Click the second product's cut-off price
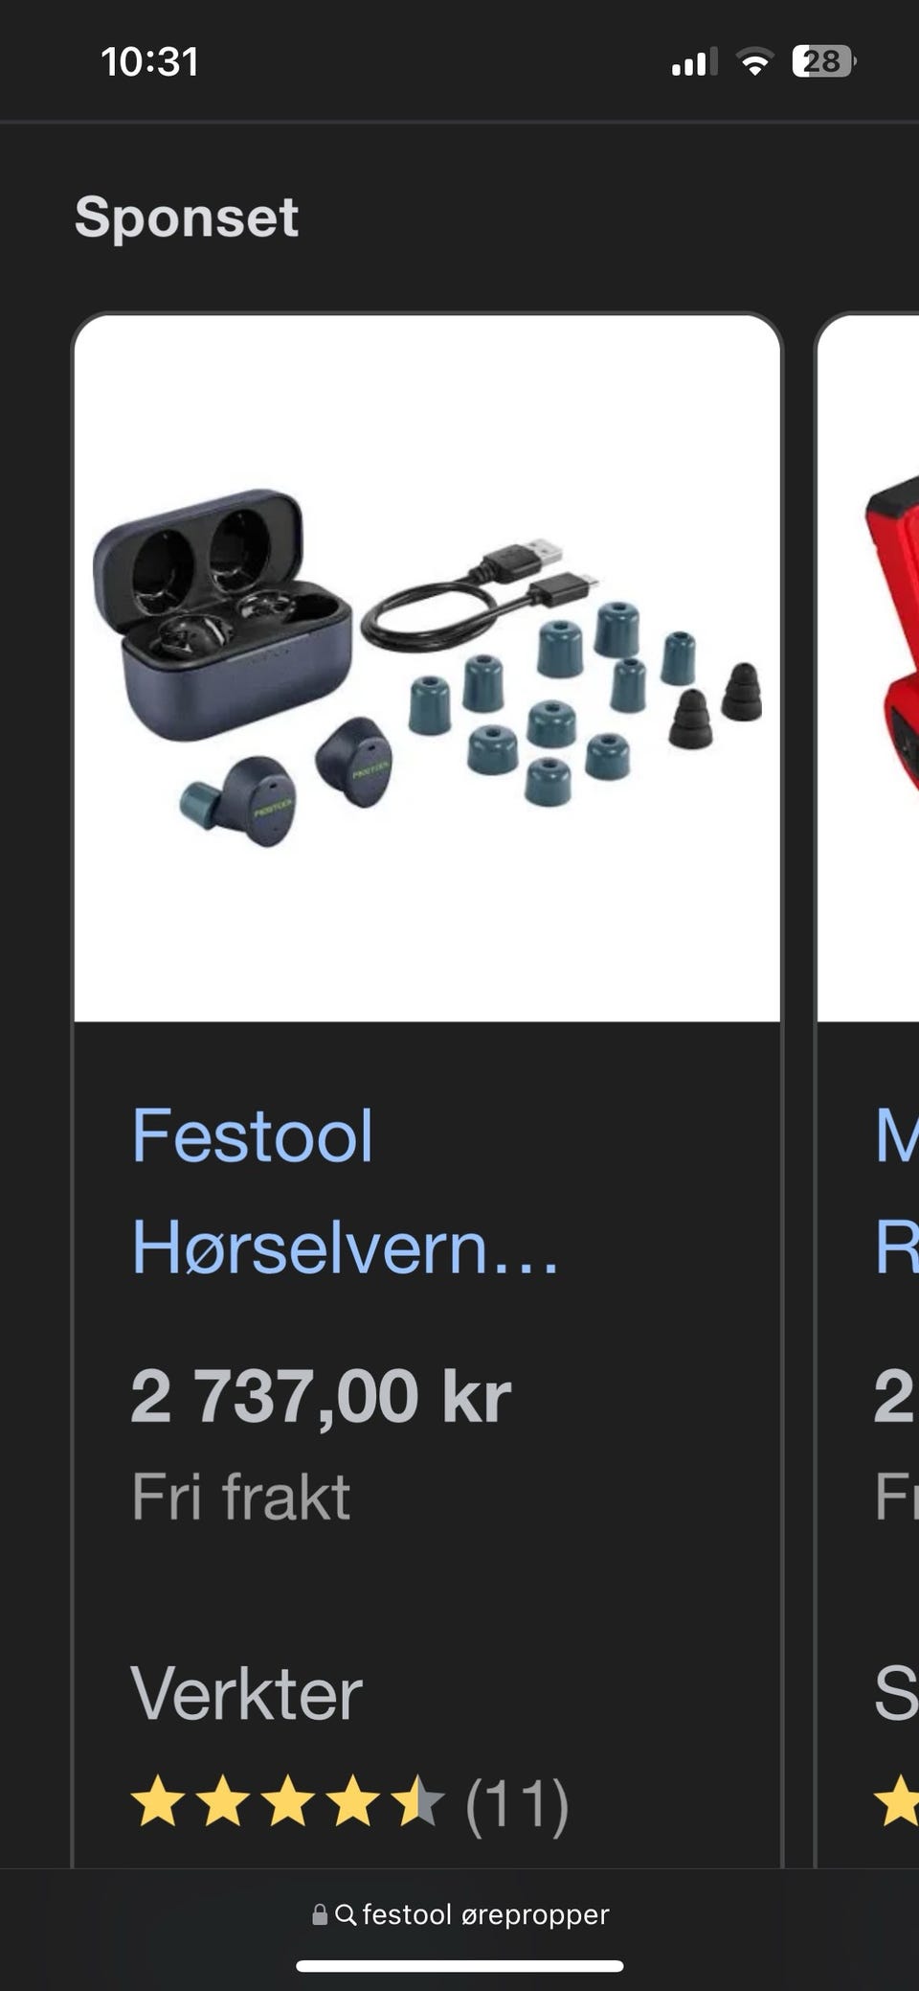 [896, 1396]
